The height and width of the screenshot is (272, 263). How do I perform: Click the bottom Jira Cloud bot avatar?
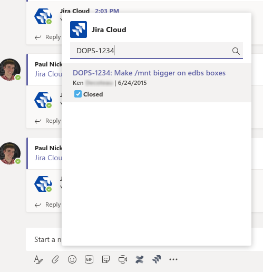(43, 184)
